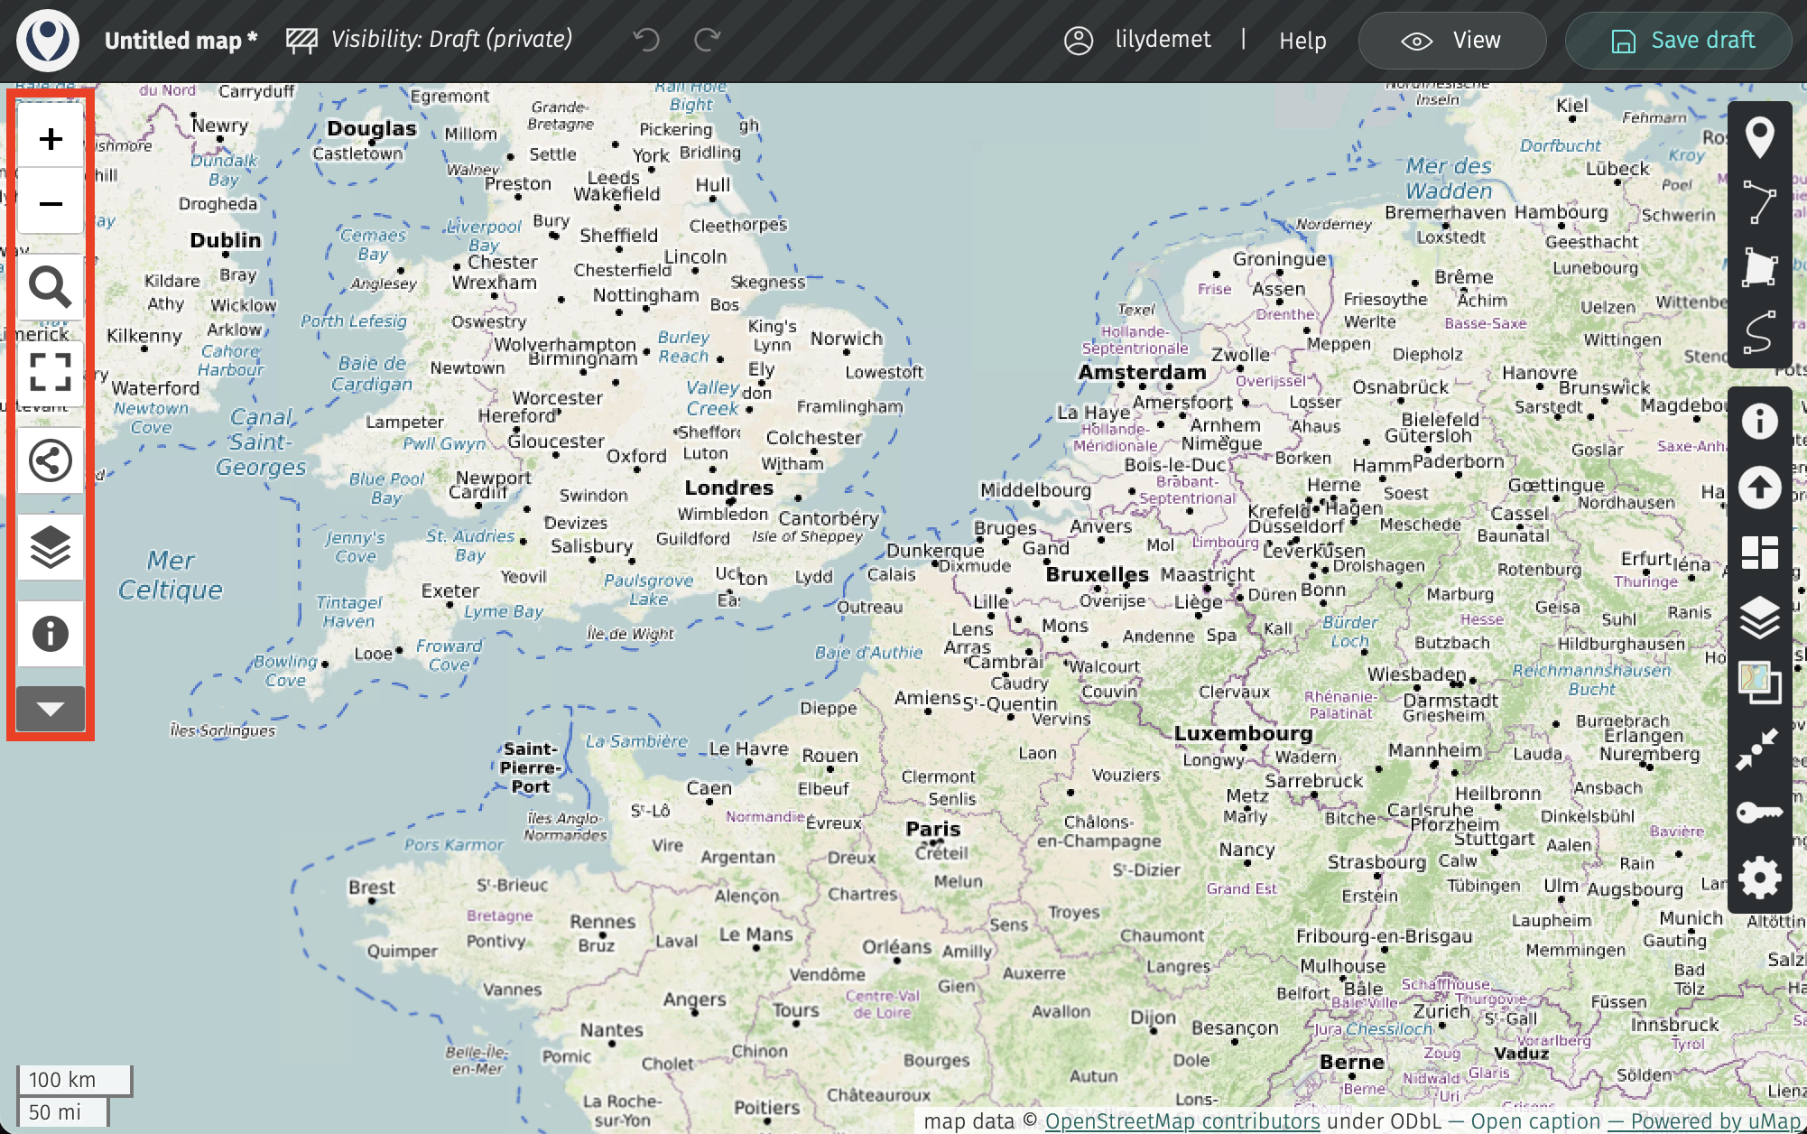Click the zoom out minus button
1807x1134 pixels.
[51, 204]
